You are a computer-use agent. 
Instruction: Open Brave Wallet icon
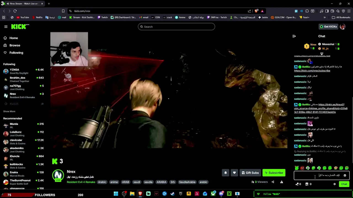coord(332,11)
